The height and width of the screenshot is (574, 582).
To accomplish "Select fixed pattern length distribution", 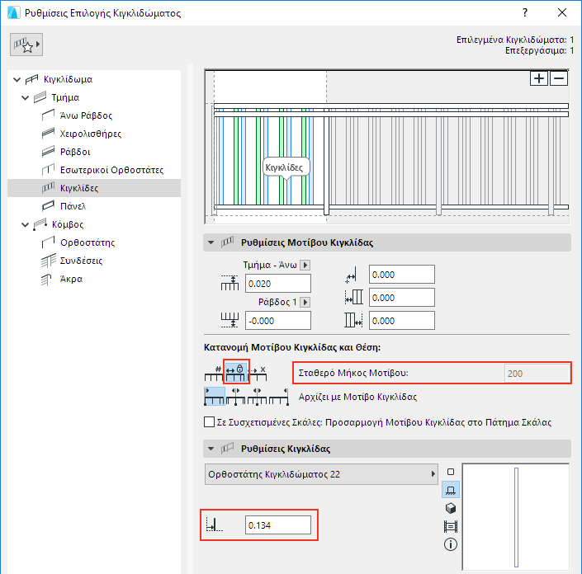I will [236, 372].
